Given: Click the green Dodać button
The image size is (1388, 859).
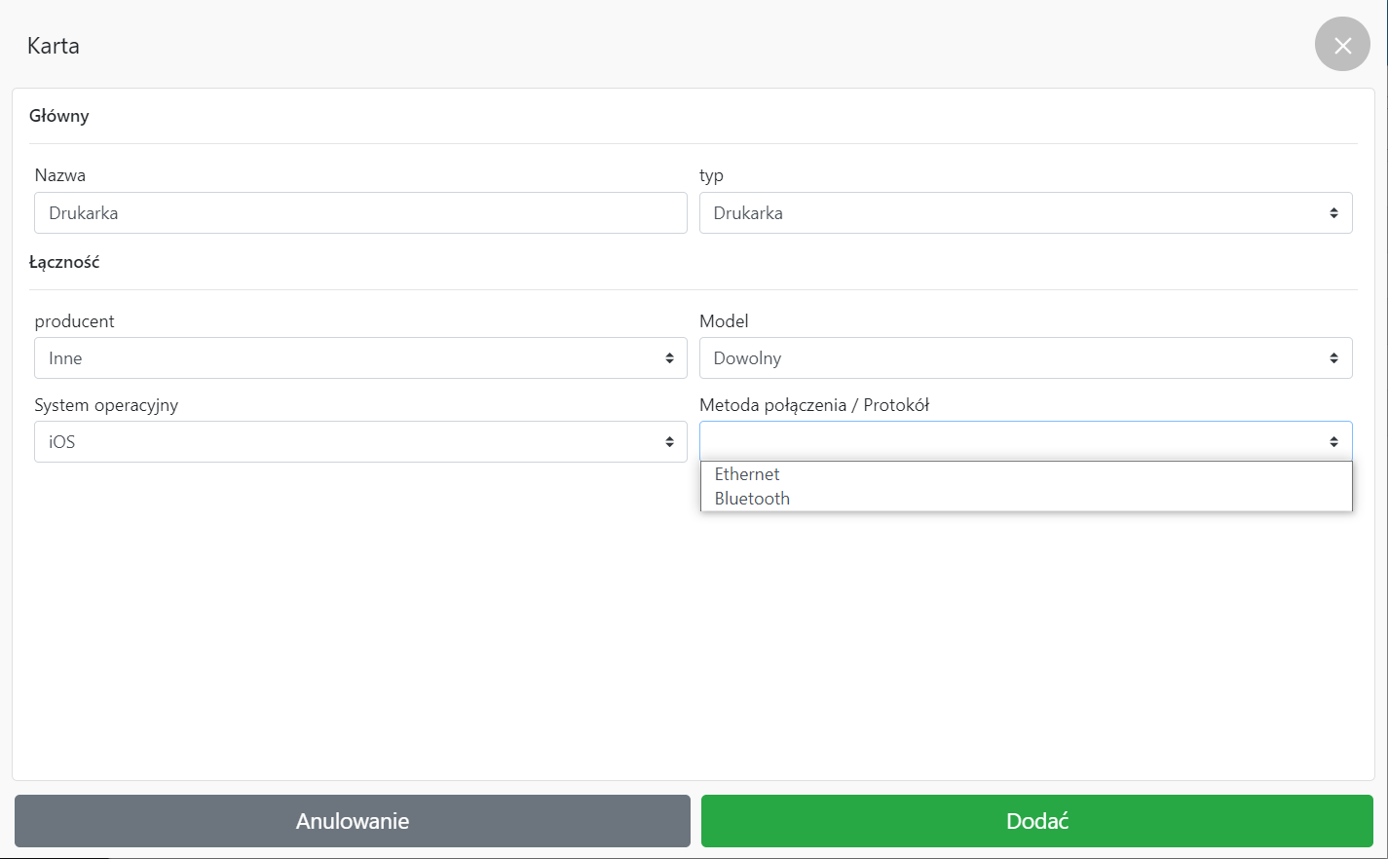Looking at the screenshot, I should click(1036, 821).
